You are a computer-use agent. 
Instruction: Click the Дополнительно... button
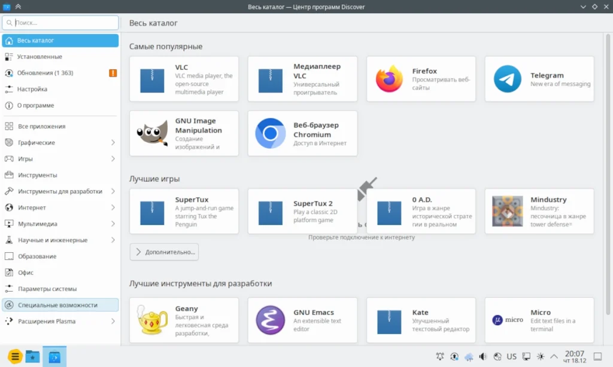164,252
